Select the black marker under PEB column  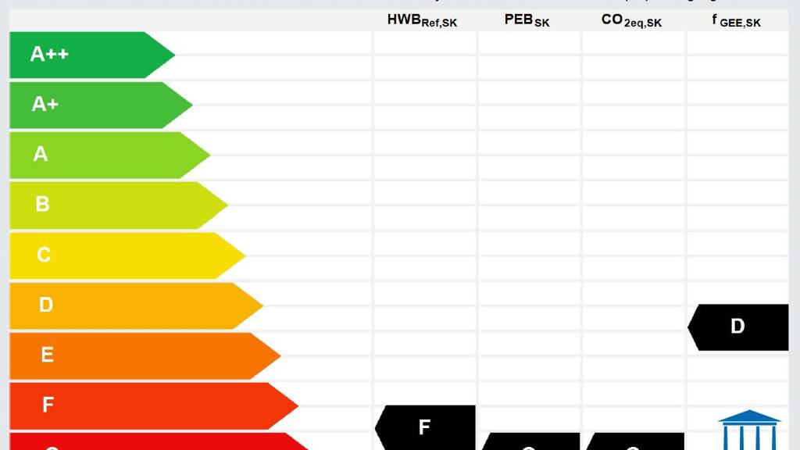point(530,442)
